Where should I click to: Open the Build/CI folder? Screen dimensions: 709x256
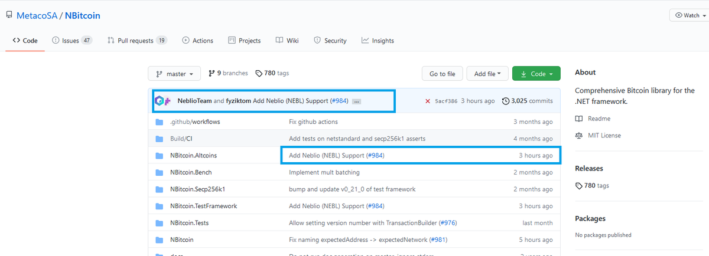181,139
